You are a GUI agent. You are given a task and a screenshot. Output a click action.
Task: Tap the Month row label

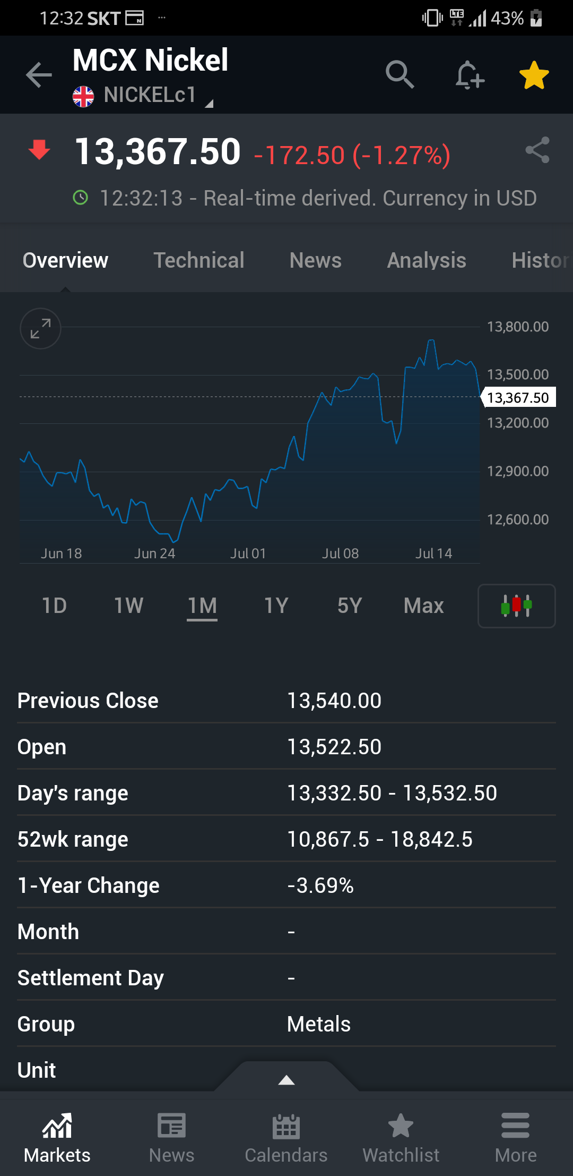pos(48,932)
